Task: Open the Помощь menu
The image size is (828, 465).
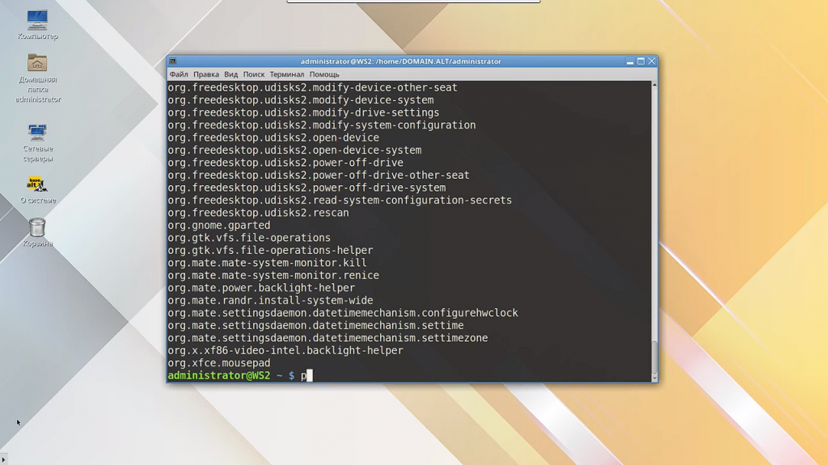Action: pyautogui.click(x=324, y=74)
